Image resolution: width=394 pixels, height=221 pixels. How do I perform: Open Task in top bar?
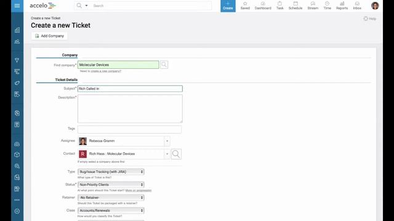[279, 6]
